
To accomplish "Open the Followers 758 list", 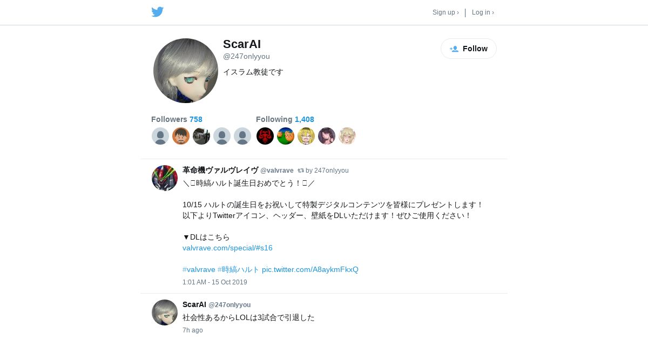I will (x=177, y=119).
